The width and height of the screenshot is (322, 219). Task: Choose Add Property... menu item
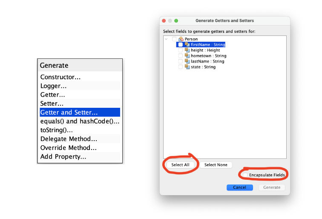coord(80,156)
